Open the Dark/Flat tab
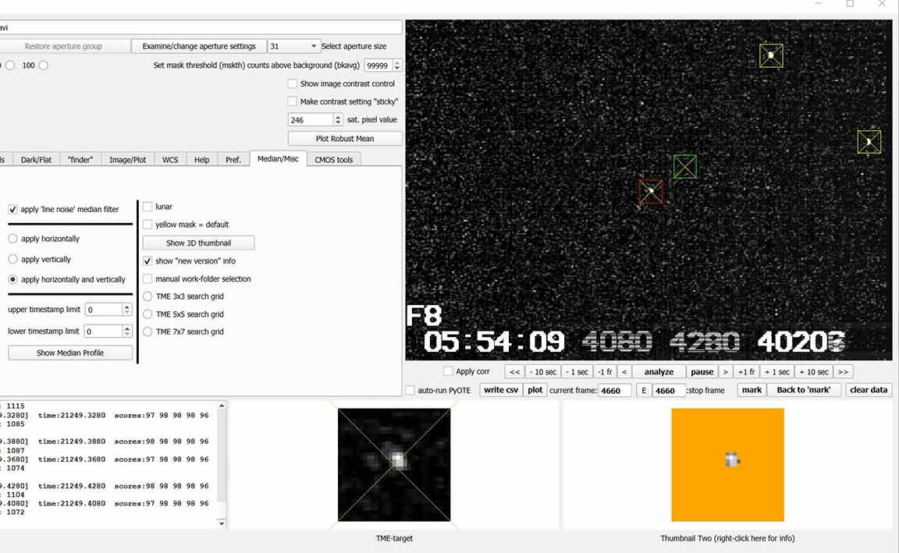This screenshot has height=553, width=899. point(36,160)
